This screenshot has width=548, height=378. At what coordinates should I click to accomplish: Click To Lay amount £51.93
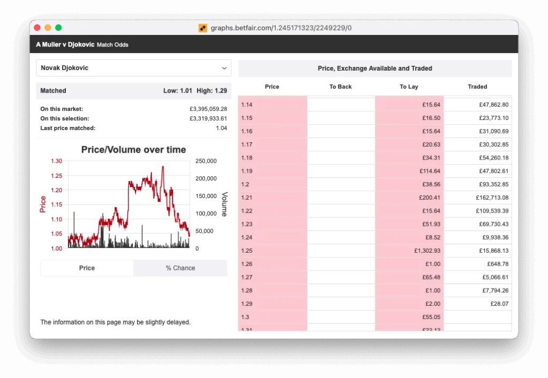431,224
